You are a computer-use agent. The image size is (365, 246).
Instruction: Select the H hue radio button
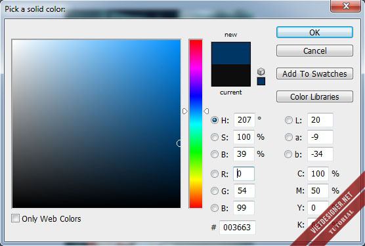click(215, 120)
